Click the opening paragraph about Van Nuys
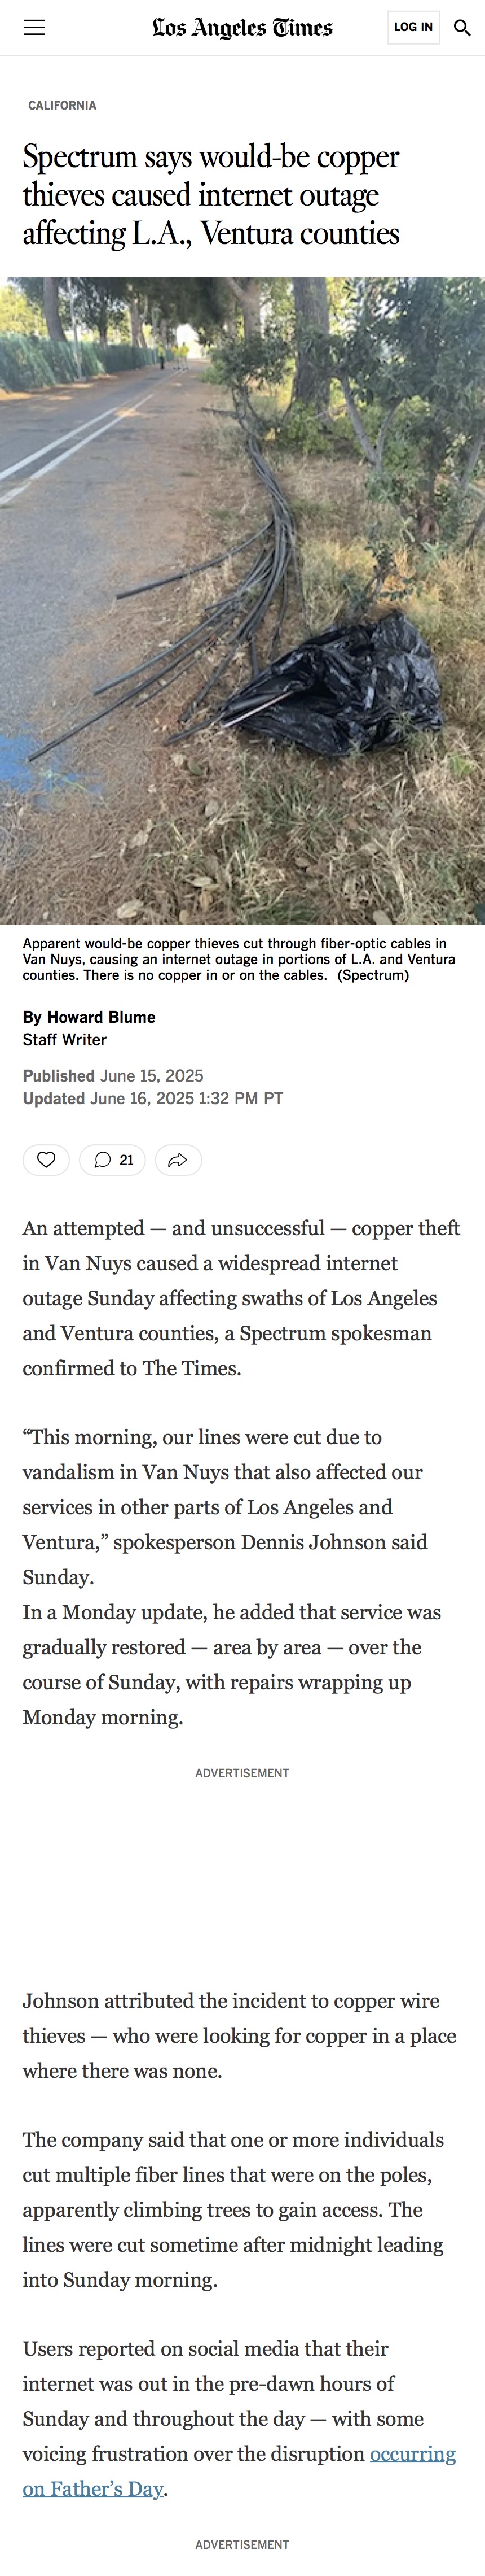This screenshot has height=2576, width=485. click(x=241, y=1298)
